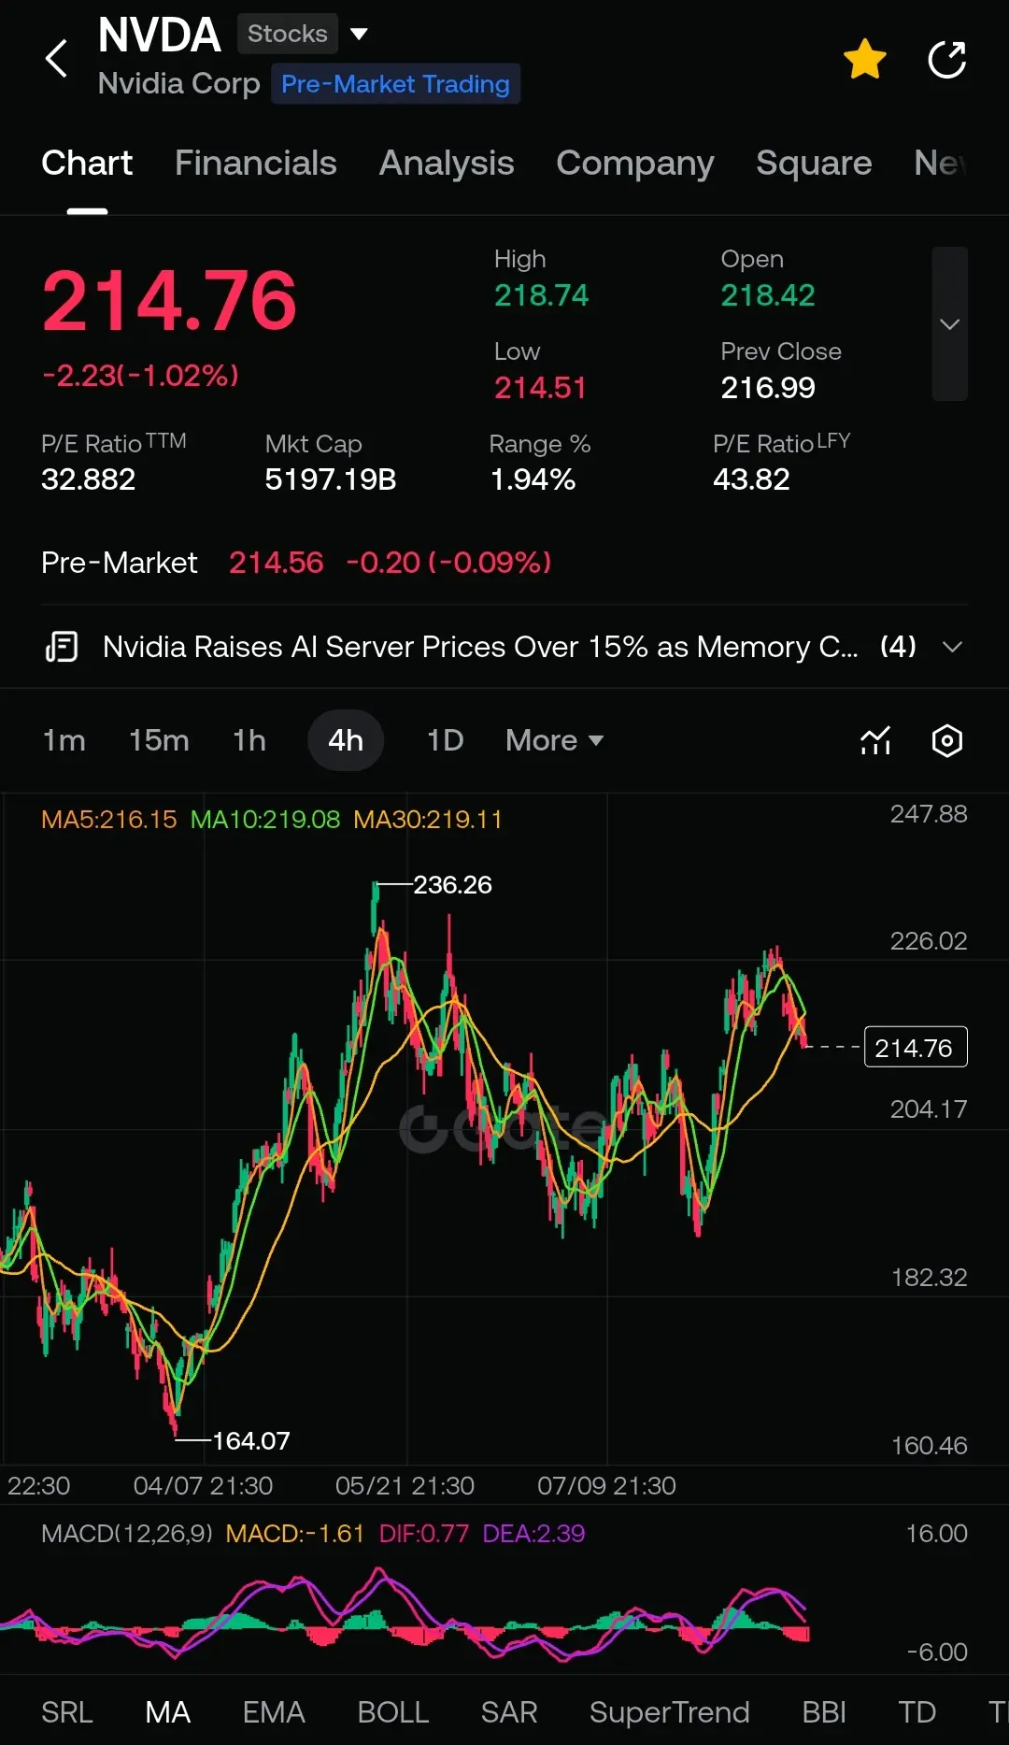Screen dimensions: 1009x1745
Task: Toggle the MA indicator
Action: [168, 1711]
